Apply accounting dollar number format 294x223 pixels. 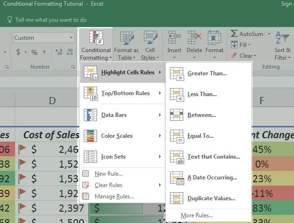(x=18, y=52)
